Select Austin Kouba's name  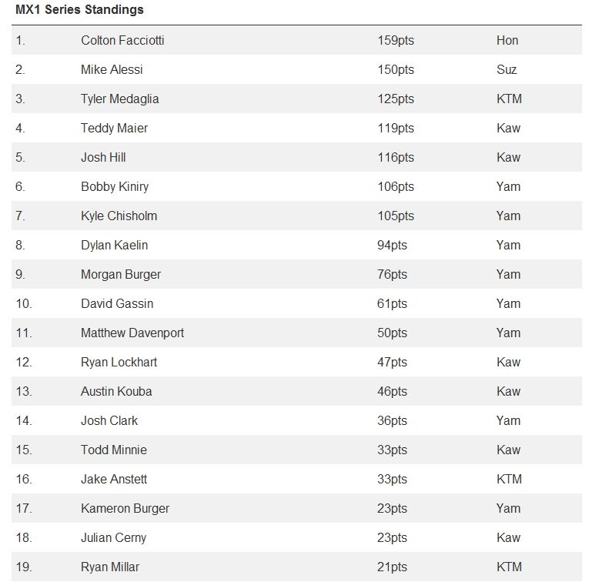116,391
